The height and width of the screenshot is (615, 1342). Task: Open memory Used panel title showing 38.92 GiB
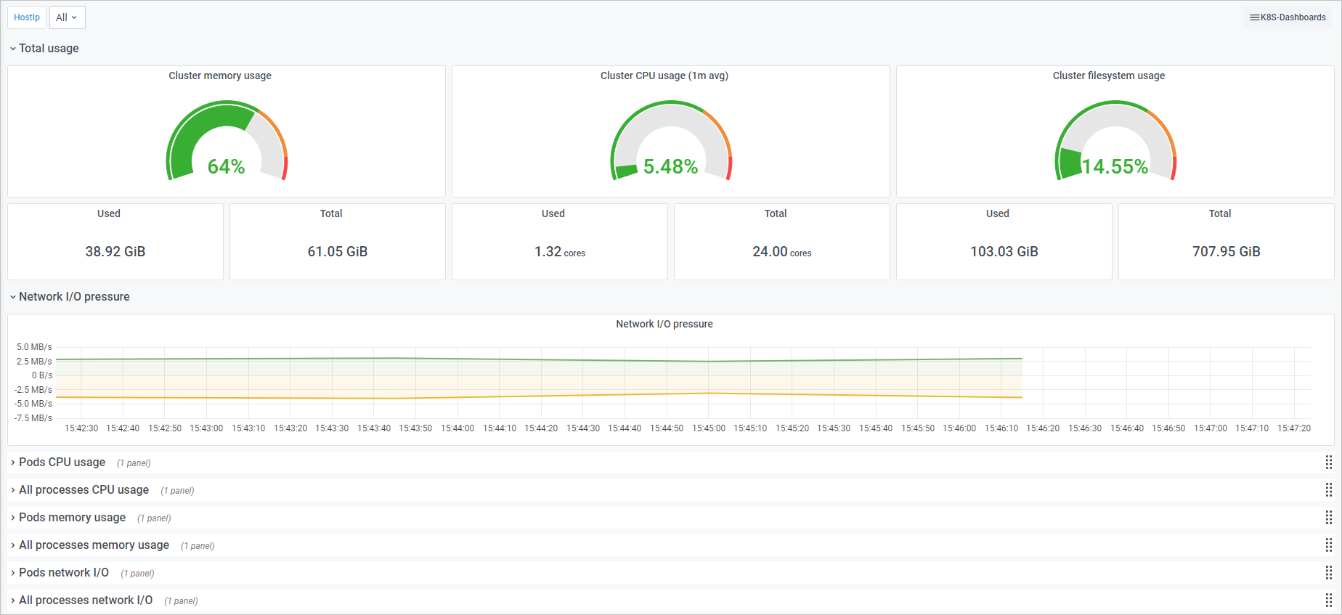pyautogui.click(x=109, y=213)
